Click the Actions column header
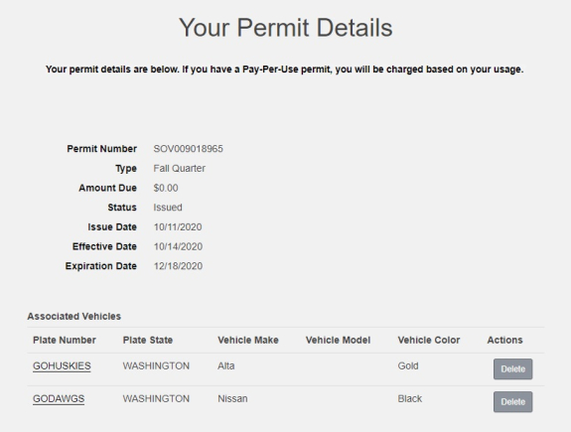The height and width of the screenshot is (432, 571). [504, 340]
